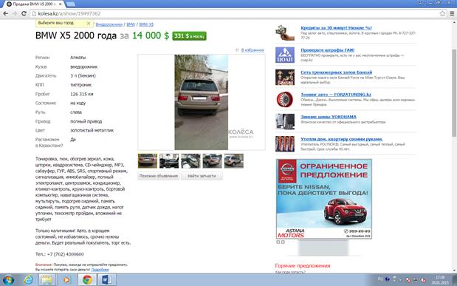Click the 'Похожие объявления' button
This screenshot has width=457, height=286.
pos(159,176)
